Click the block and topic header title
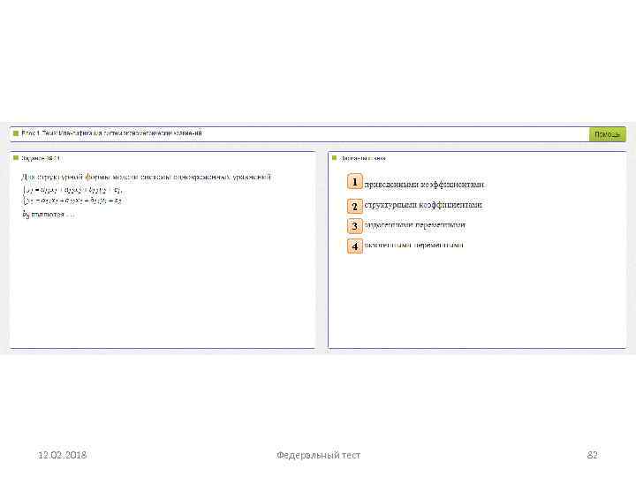This screenshot has width=636, height=477. point(111,133)
